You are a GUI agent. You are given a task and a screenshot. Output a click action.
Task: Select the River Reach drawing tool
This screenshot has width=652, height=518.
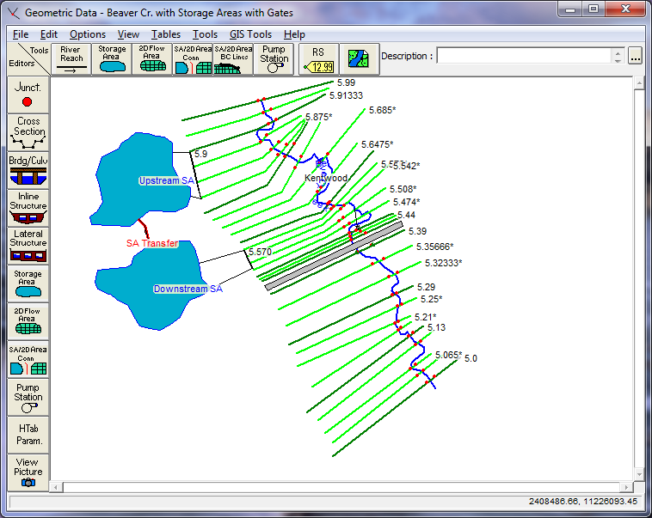click(x=71, y=59)
